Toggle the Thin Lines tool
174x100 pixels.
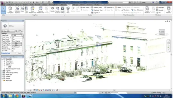pyautogui.click(x=26, y=10)
